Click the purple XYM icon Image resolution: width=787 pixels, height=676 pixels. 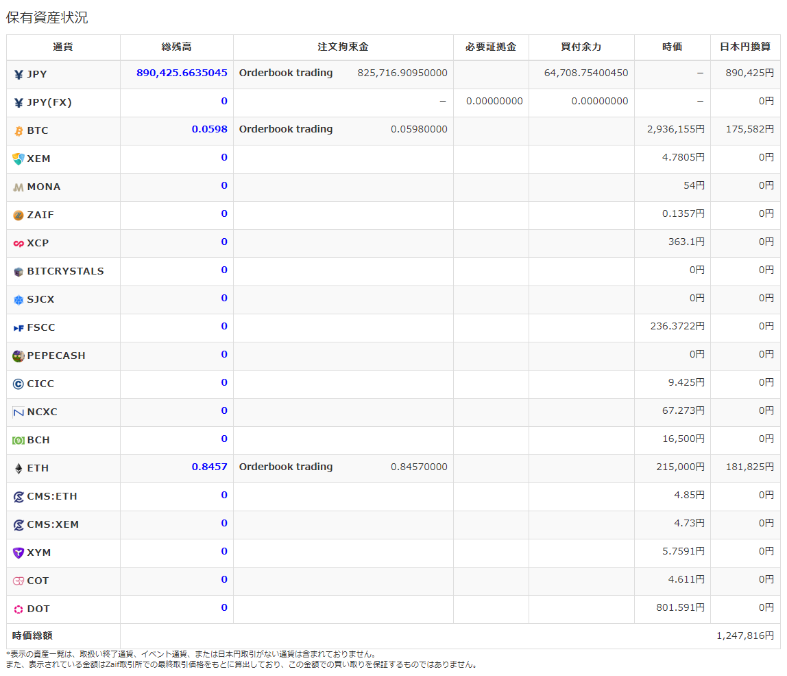(19, 553)
